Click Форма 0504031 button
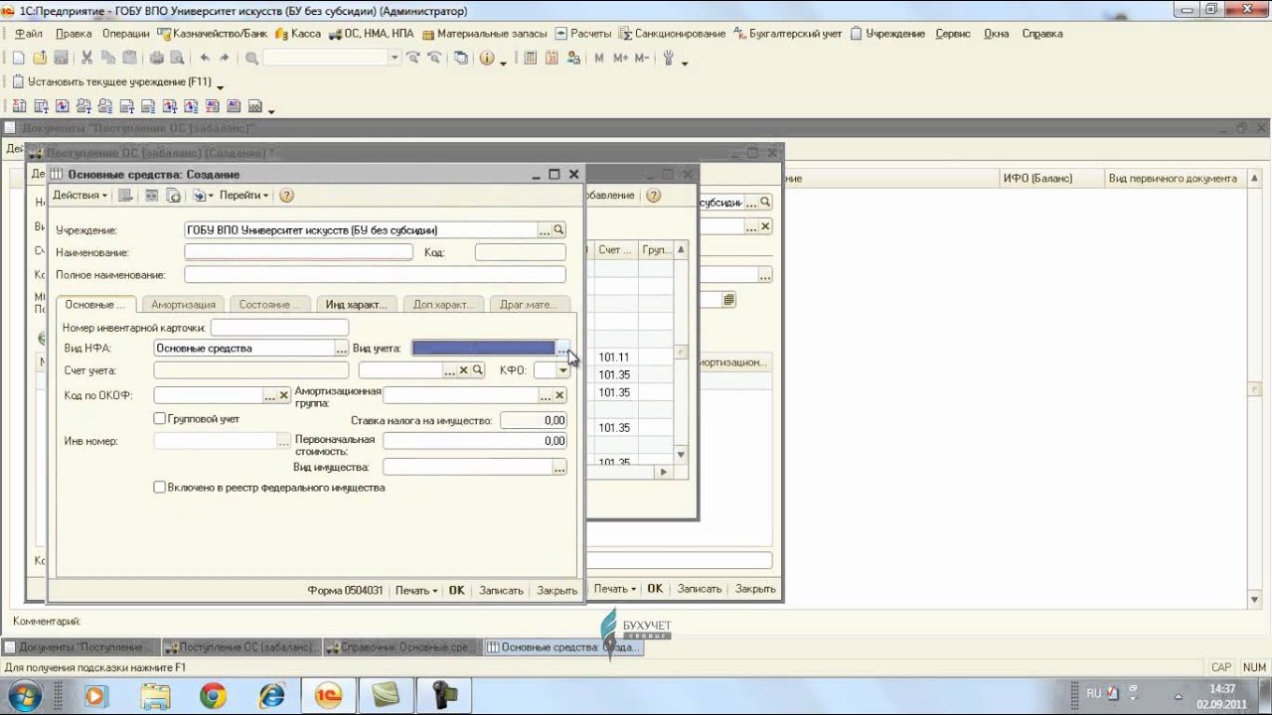The width and height of the screenshot is (1272, 715). (345, 590)
